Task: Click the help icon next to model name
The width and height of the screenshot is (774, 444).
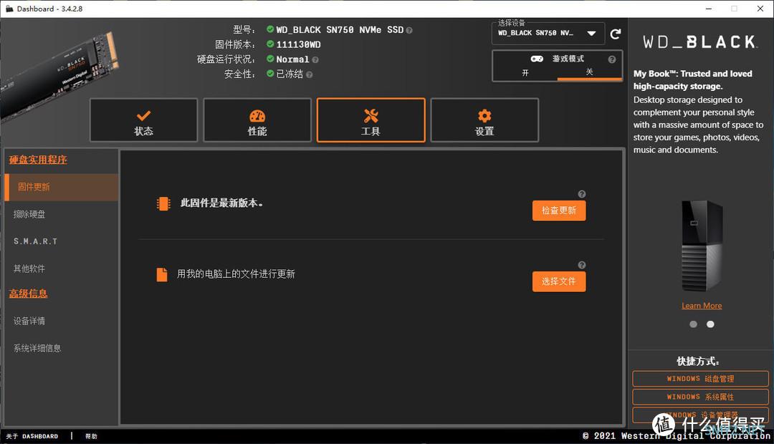Action: tap(408, 31)
